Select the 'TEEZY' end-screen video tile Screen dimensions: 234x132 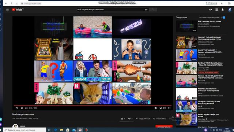132,27
